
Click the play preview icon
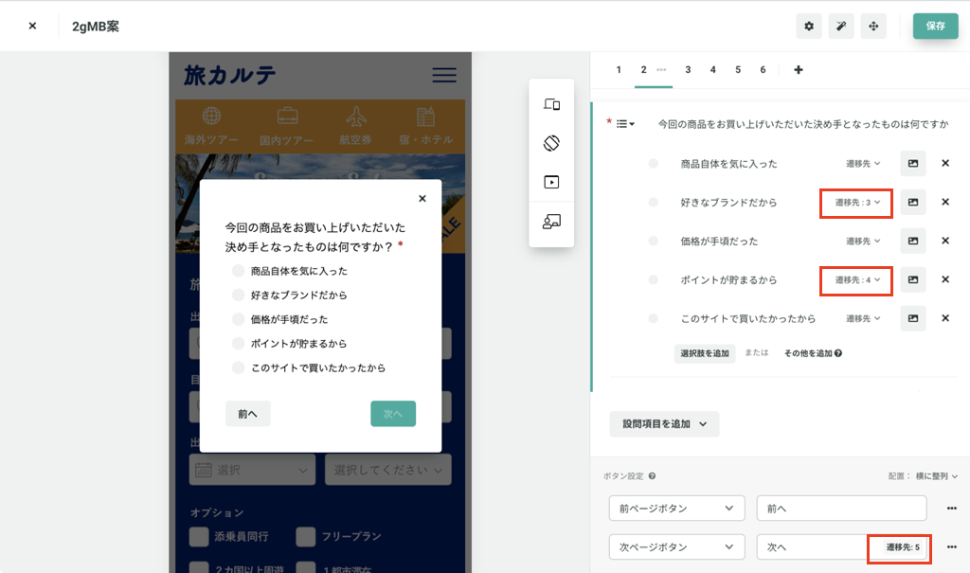(x=551, y=182)
